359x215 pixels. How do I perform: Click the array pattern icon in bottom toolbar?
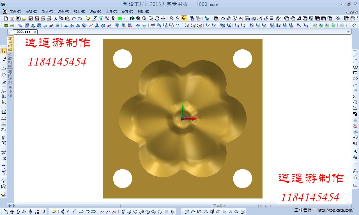37,211
